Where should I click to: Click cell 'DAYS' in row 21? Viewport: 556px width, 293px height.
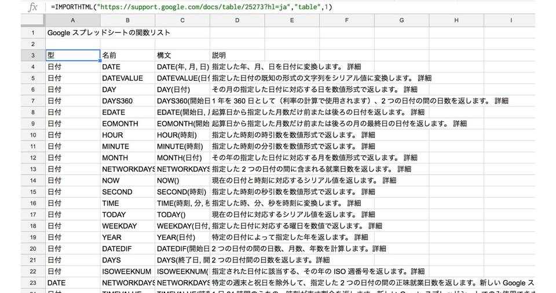[x=127, y=260]
